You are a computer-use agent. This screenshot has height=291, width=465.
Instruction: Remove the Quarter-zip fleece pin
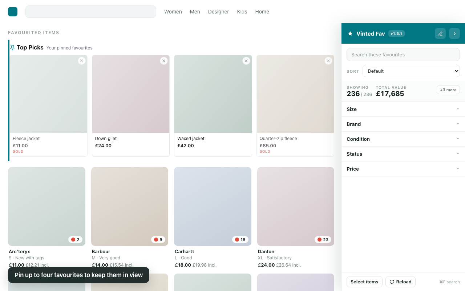[328, 61]
